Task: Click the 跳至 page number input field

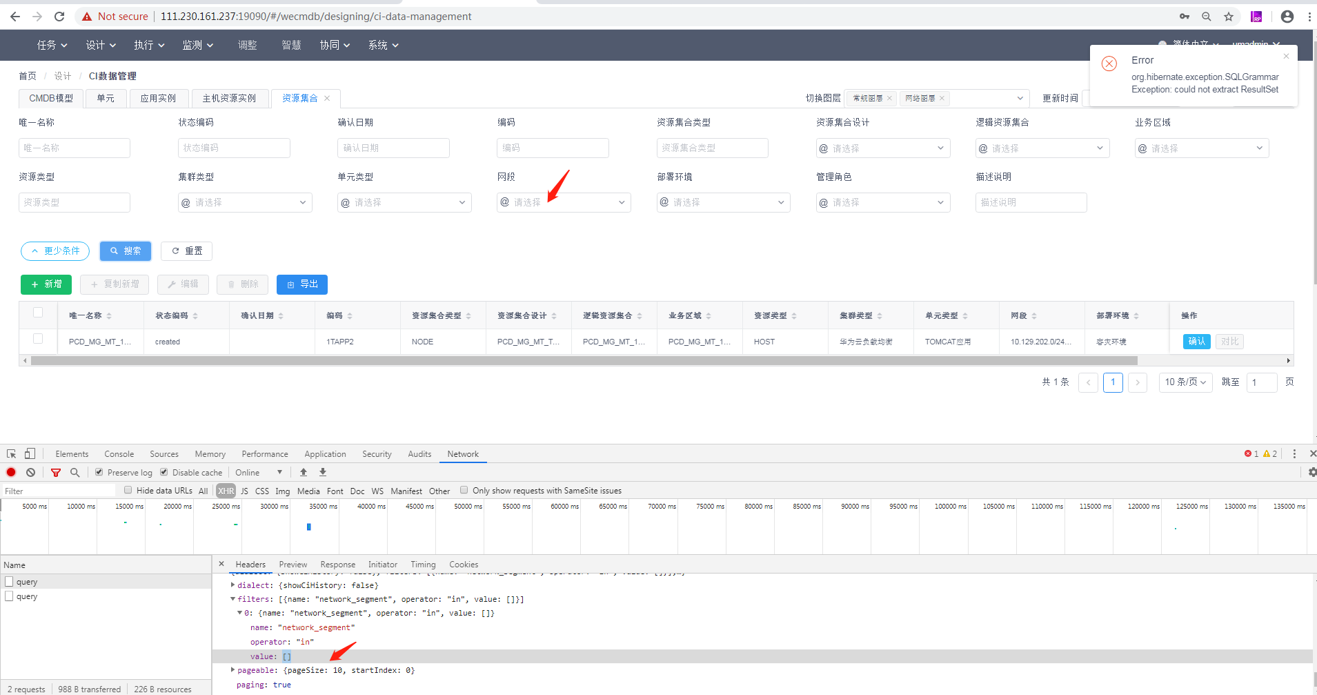Action: tap(1261, 382)
